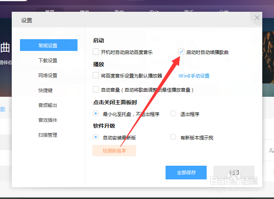The width and height of the screenshot is (274, 199).
Task: Select the 常规设置 tab
Action: (x=49, y=45)
